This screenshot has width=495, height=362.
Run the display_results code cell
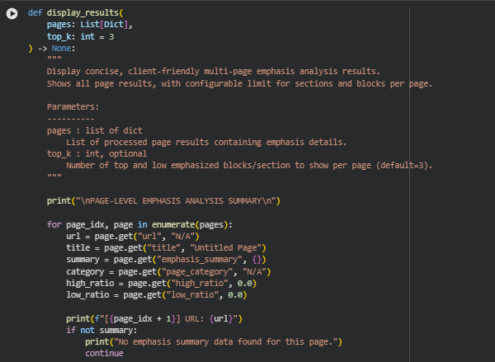[12, 14]
